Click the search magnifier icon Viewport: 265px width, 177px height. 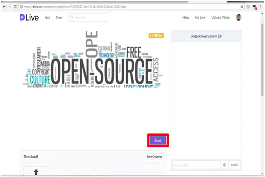72,17
